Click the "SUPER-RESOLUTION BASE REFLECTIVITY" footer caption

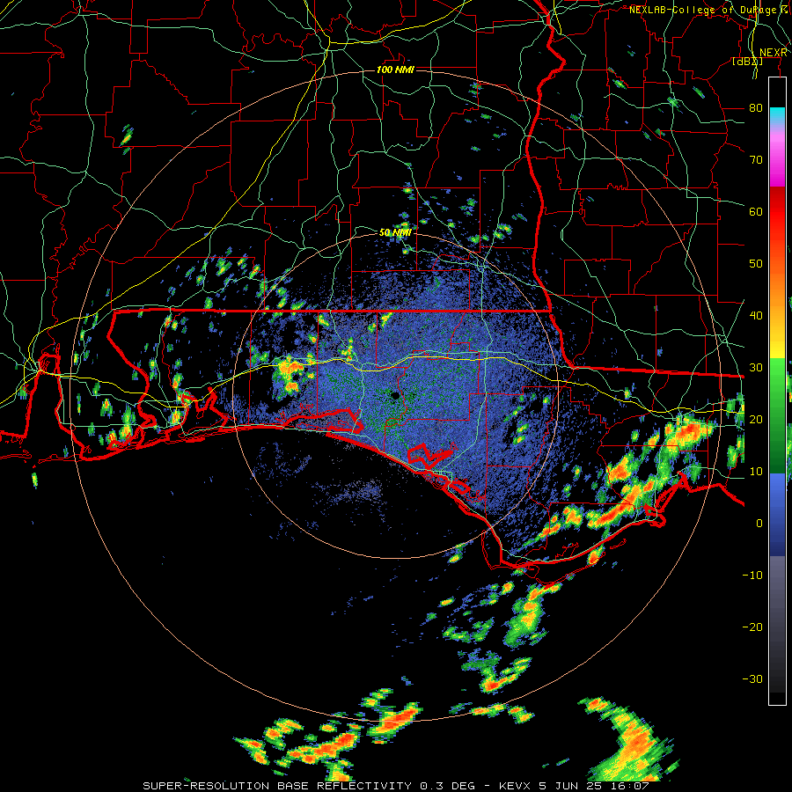276,786
